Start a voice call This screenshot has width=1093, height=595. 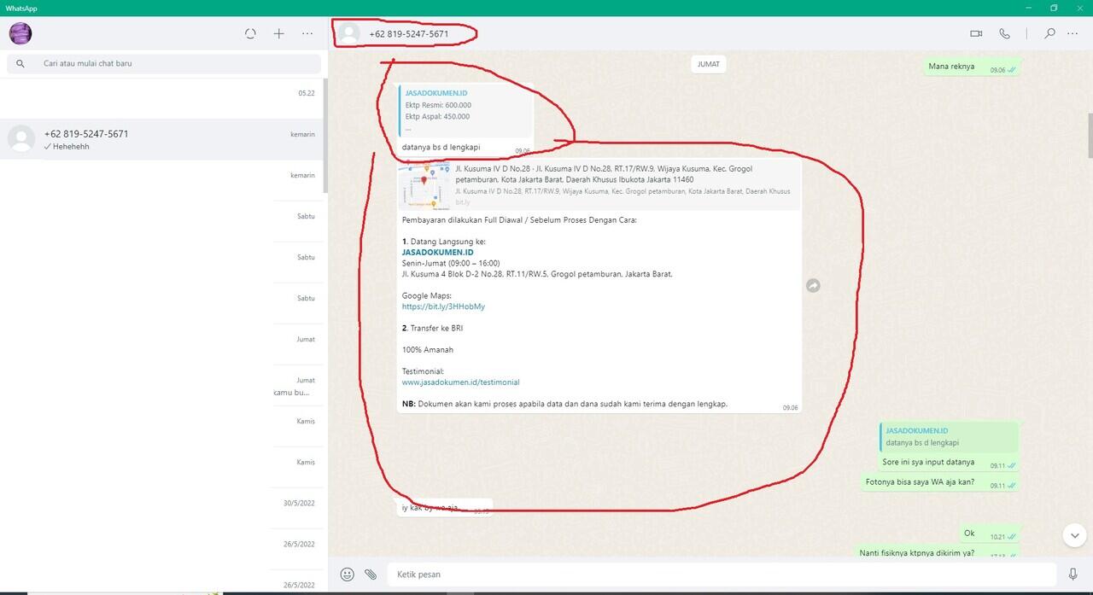click(x=1004, y=33)
